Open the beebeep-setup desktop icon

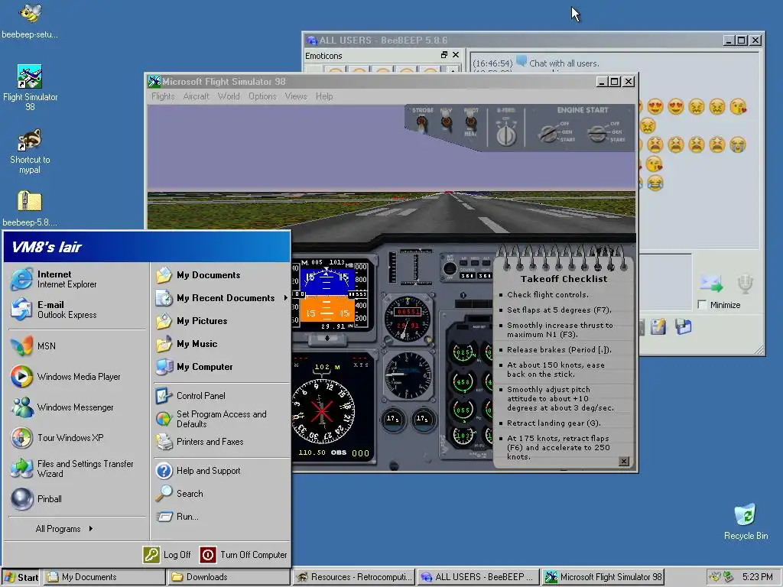[x=30, y=20]
